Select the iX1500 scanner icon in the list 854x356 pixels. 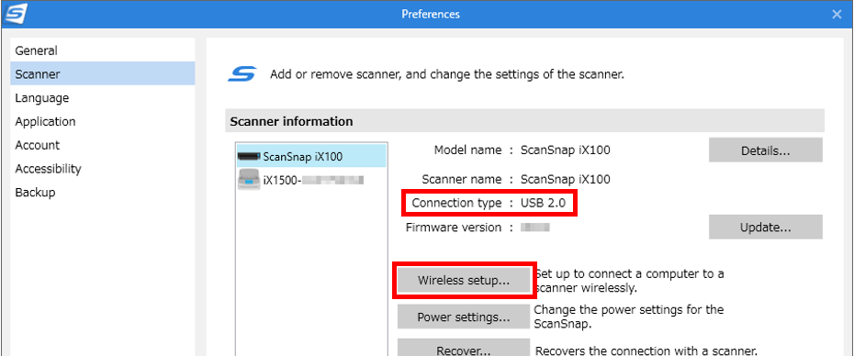coord(249,180)
